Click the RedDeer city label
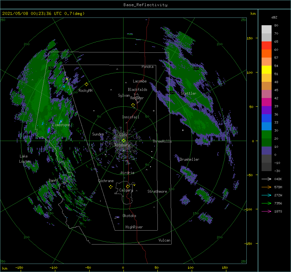The height and width of the screenshot is (272, 291). pyautogui.click(x=137, y=98)
